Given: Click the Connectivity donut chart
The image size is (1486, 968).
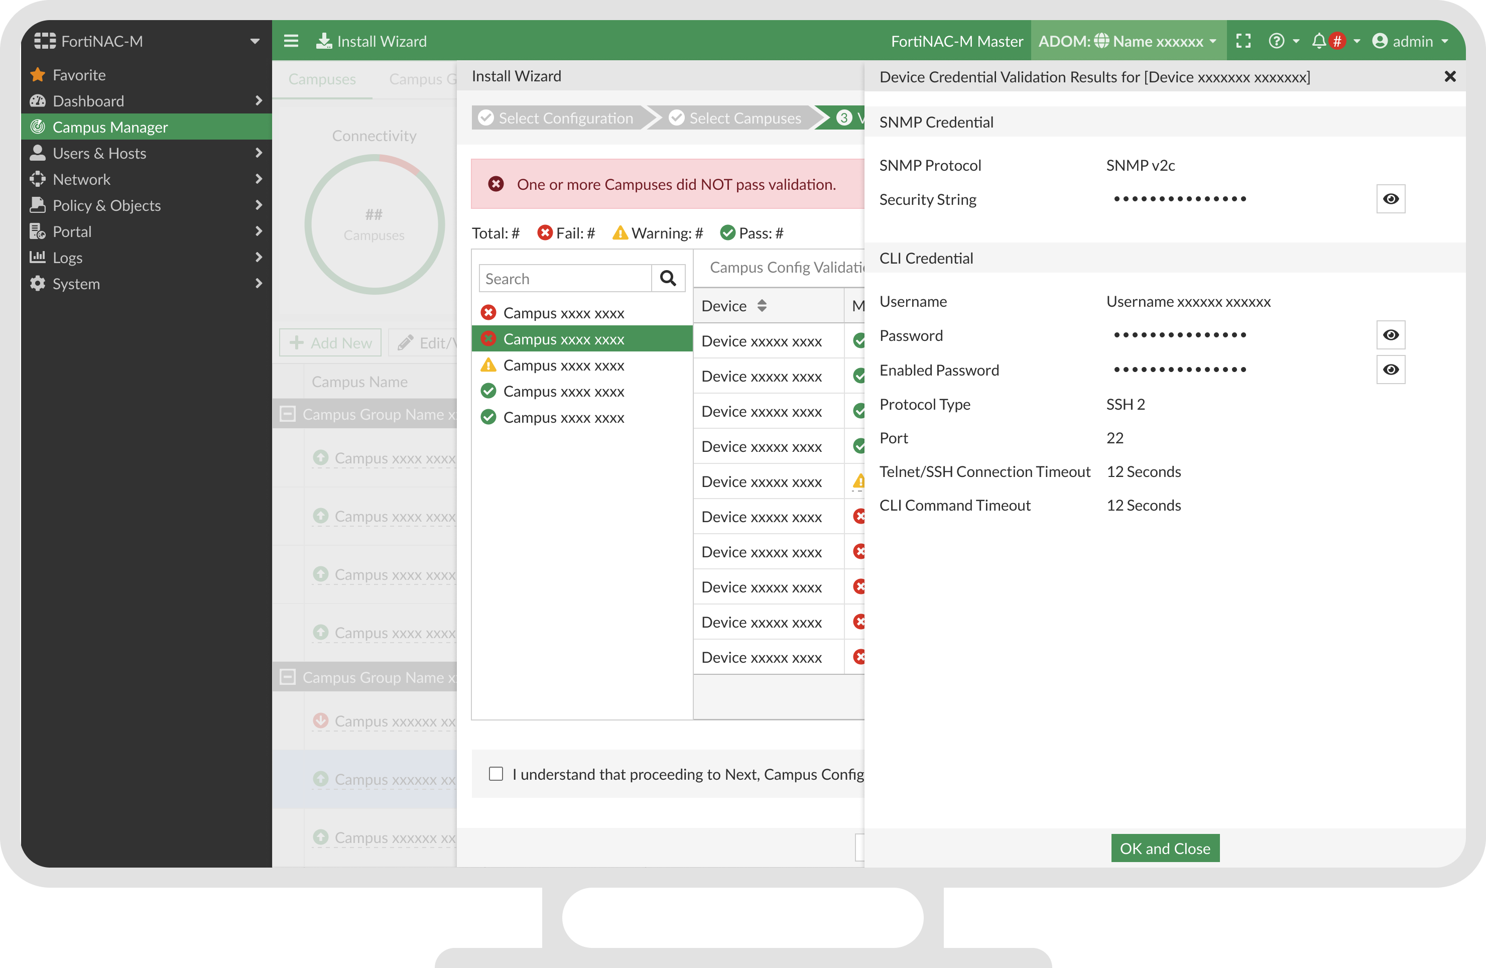Looking at the screenshot, I should pos(375,225).
